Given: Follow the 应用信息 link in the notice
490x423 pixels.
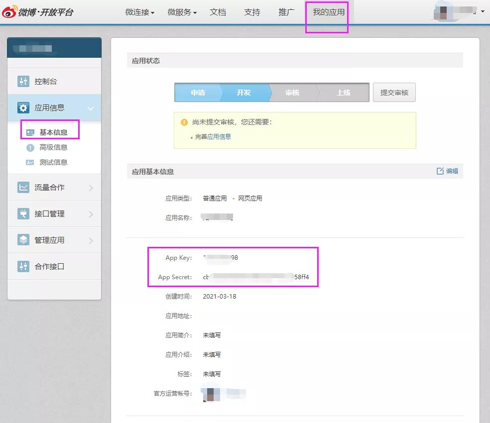Looking at the screenshot, I should click(x=219, y=136).
